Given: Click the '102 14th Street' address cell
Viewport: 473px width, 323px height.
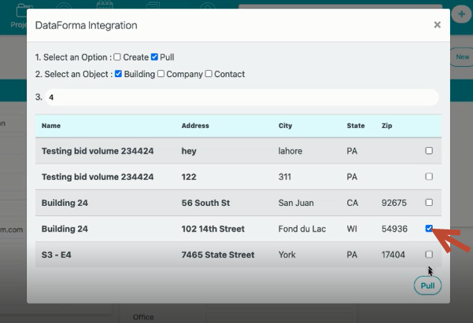Looking at the screenshot, I should pos(213,229).
